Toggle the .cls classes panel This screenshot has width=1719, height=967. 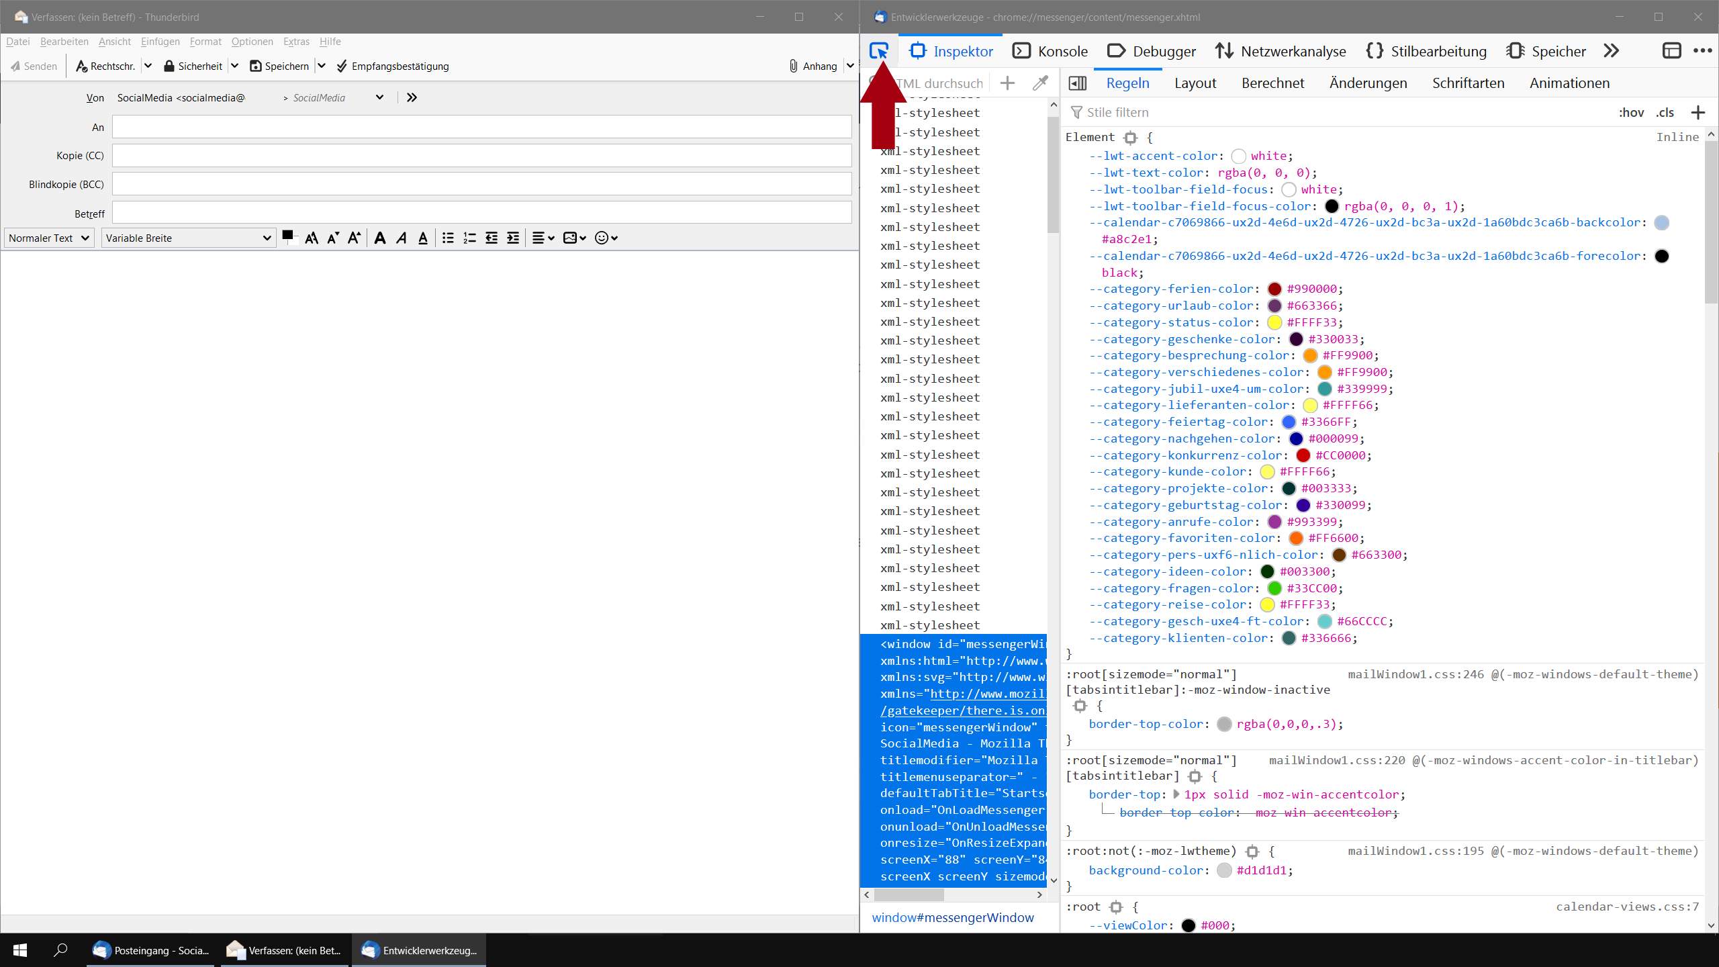(x=1665, y=112)
